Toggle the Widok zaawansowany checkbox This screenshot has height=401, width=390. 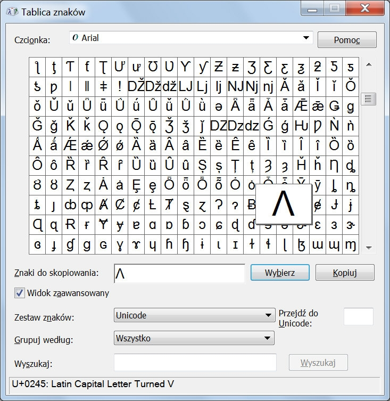click(x=20, y=293)
